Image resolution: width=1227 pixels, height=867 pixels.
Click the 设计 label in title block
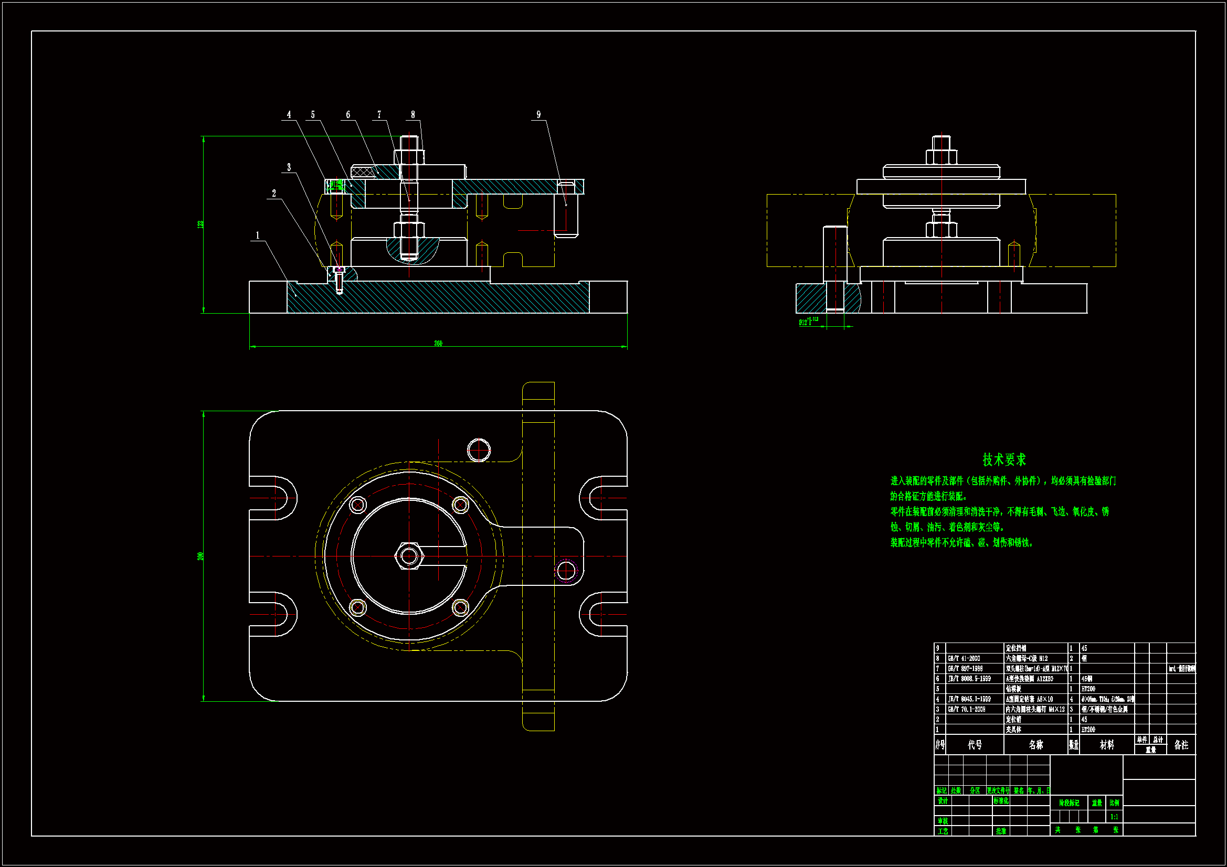click(943, 801)
